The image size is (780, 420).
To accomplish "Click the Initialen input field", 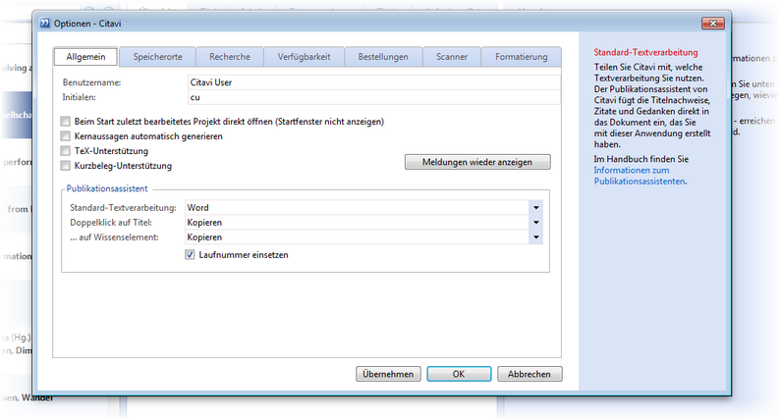I will pos(374,97).
